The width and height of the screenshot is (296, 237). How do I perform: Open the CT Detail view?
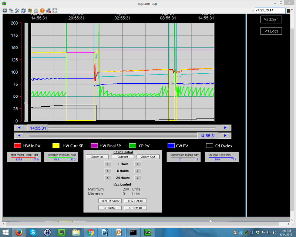pyautogui.click(x=135, y=208)
